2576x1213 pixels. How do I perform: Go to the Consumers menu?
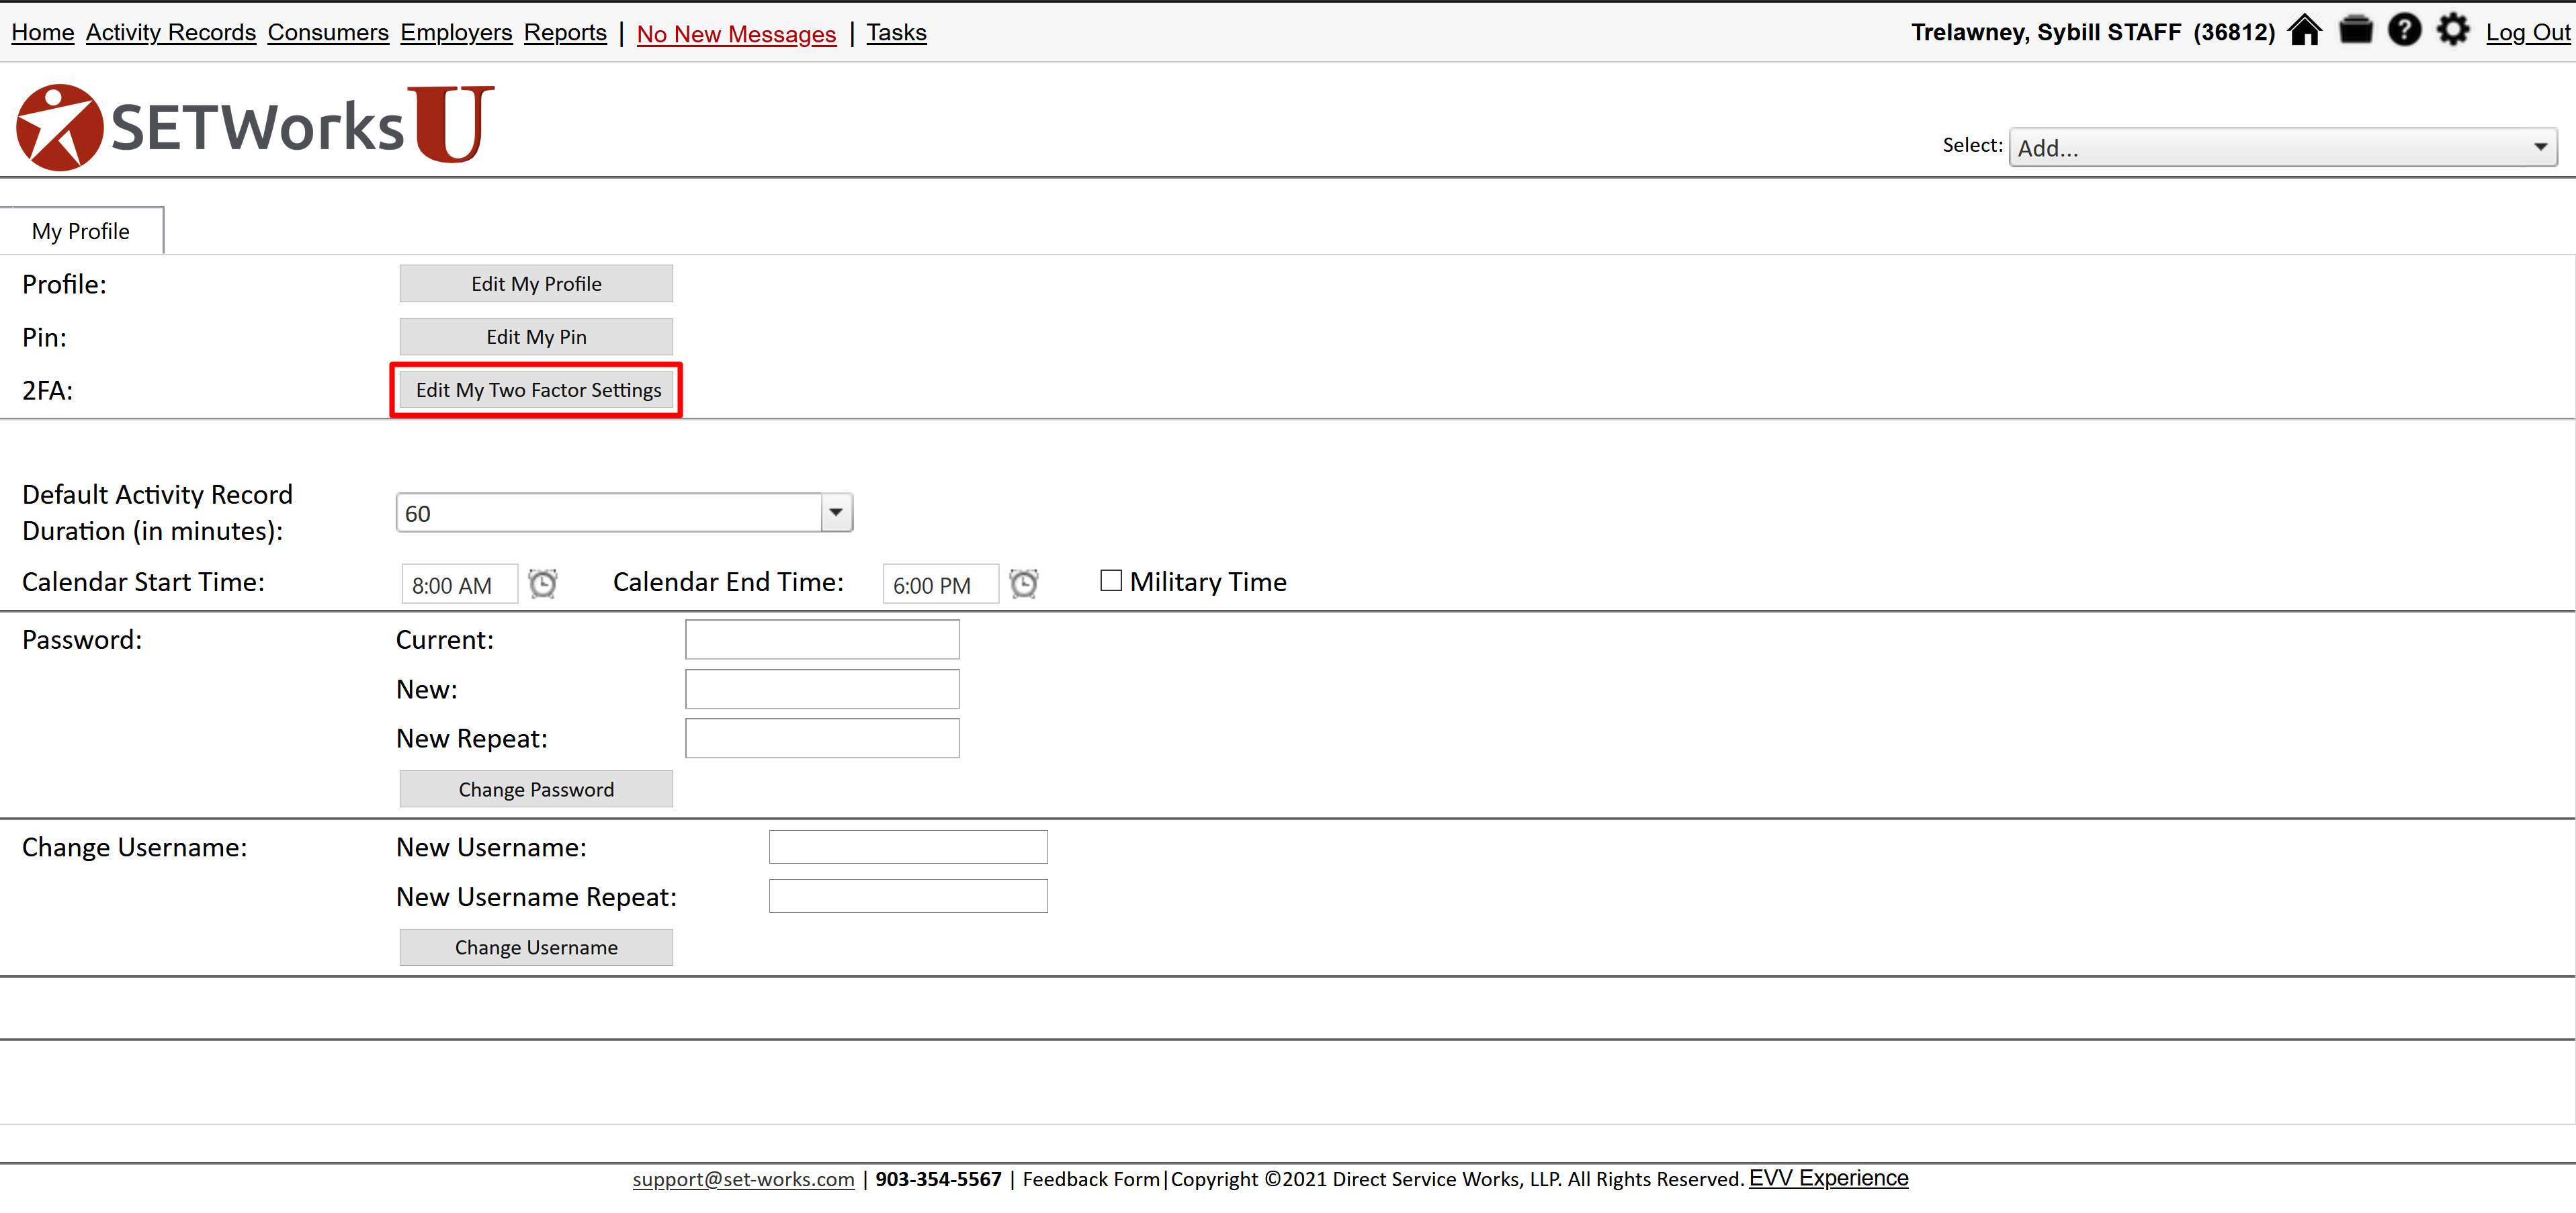[327, 33]
